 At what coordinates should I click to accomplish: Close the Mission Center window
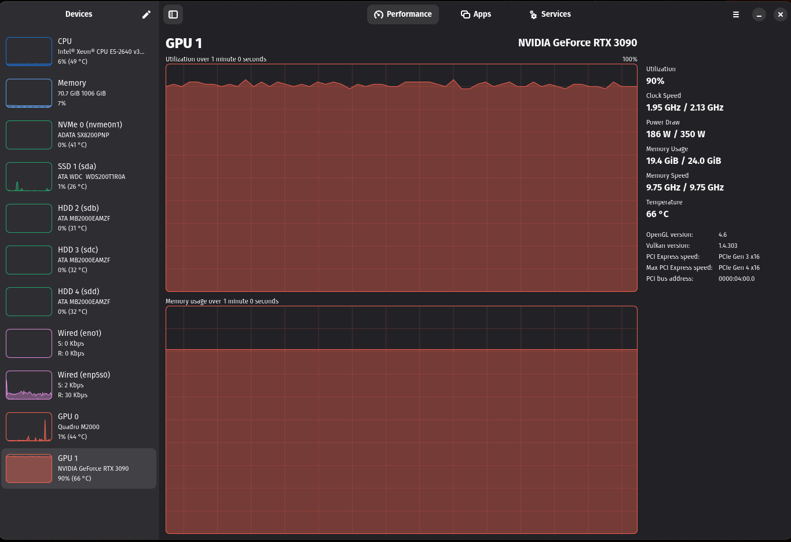pyautogui.click(x=780, y=14)
